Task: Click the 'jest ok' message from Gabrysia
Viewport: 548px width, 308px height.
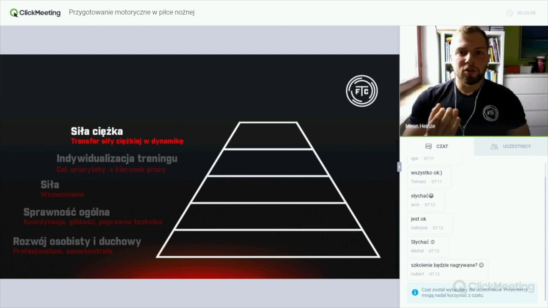Action: tap(429, 223)
